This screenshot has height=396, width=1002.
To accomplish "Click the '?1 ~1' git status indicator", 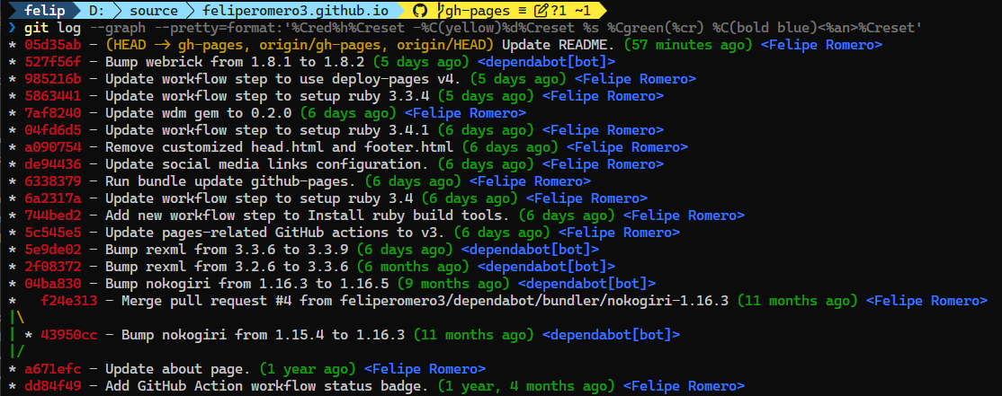I will click(x=570, y=10).
